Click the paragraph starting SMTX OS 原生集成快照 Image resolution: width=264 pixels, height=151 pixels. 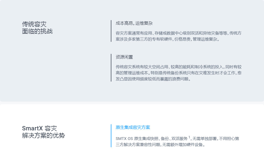[177, 141]
